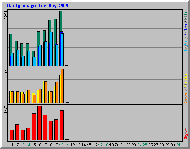Select the orange "Sites" legend label
Viewport: 190px width, 149px height.
(186, 98)
